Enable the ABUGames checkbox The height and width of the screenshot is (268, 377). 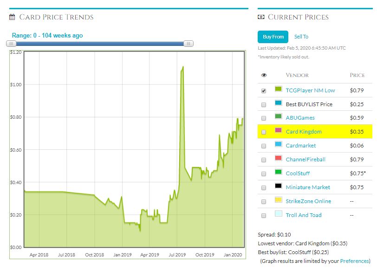pos(264,118)
